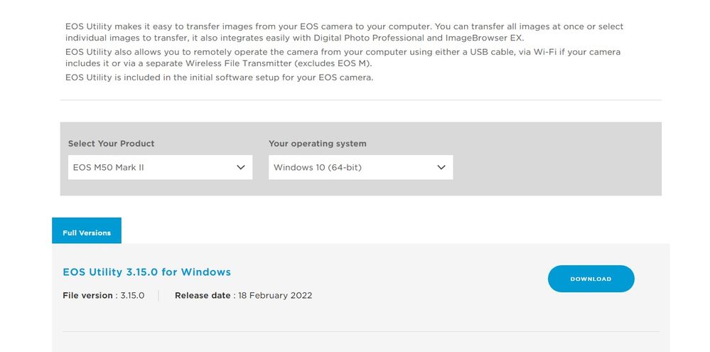Click sentence about initial software setup
Viewport: 710px width, 352px height.
point(219,77)
